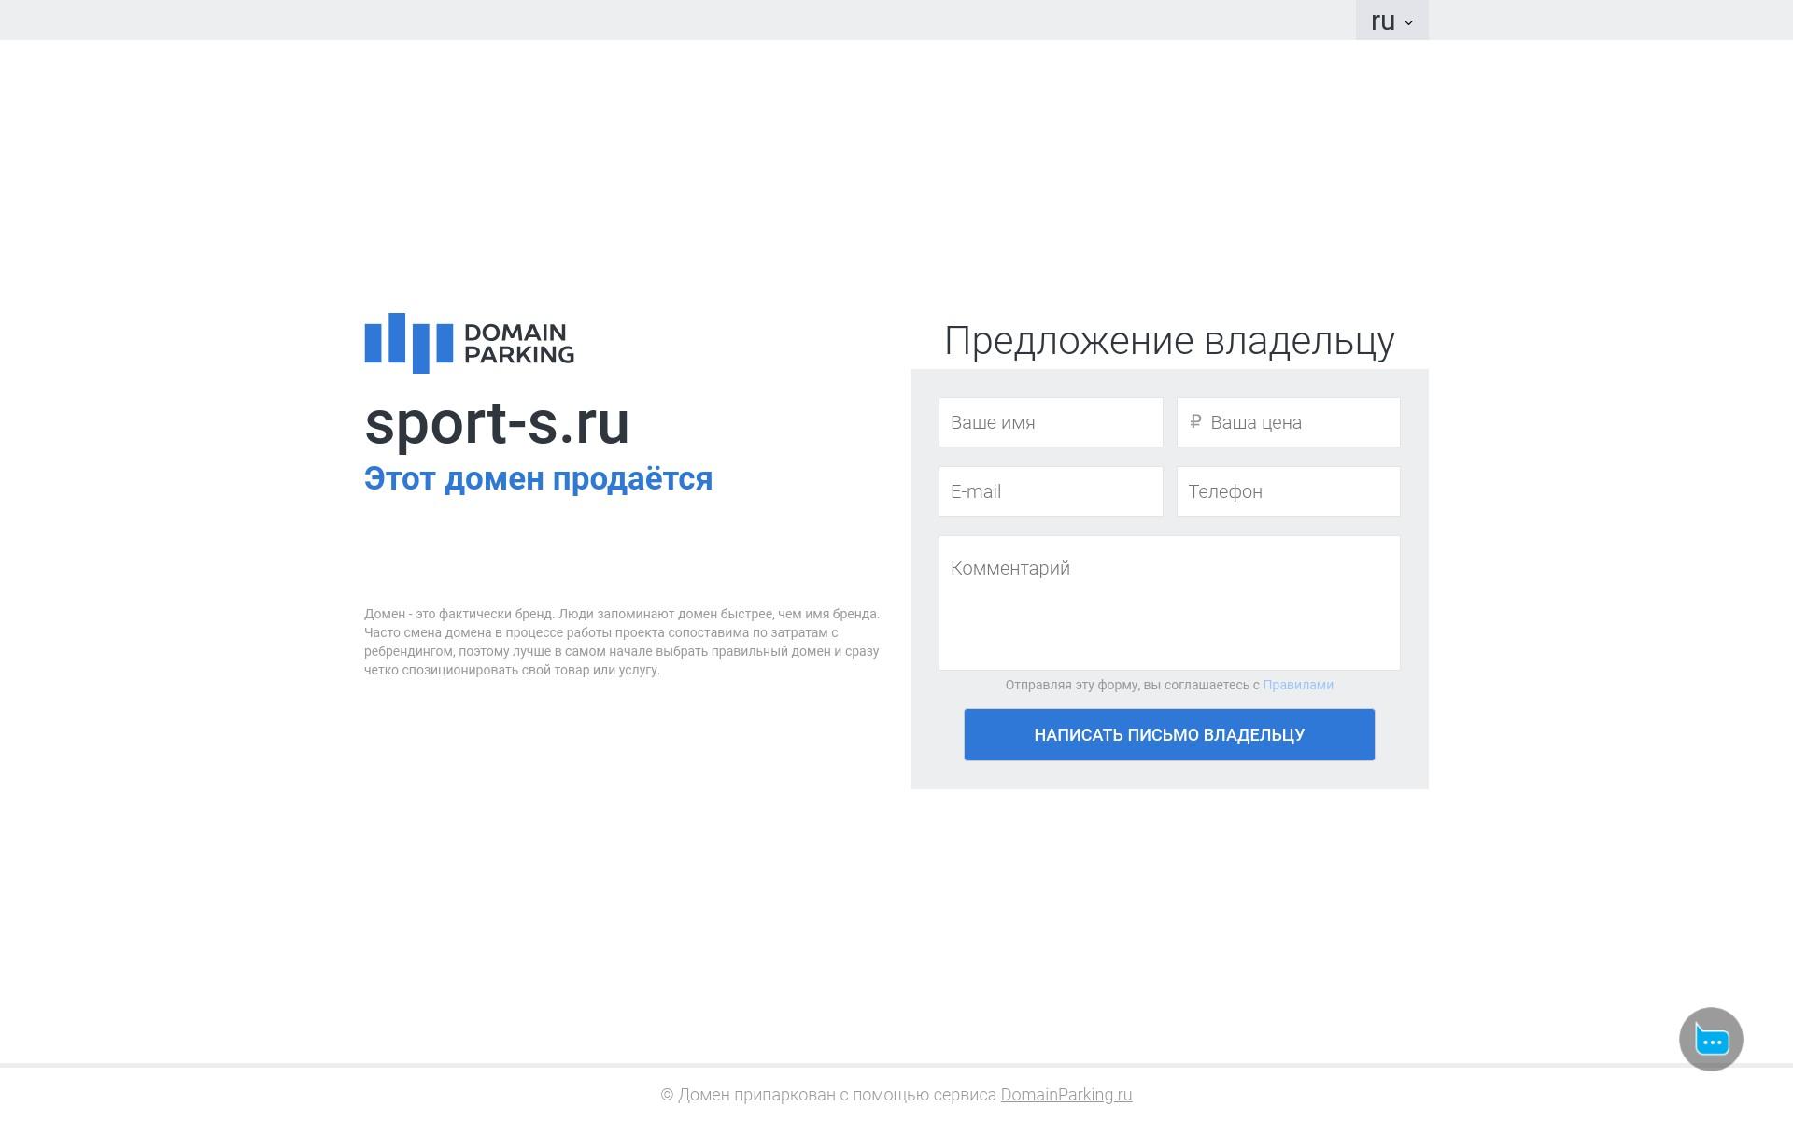This screenshot has height=1121, width=1793.
Task: Click Написать письмо владельцу button
Action: pos(1169,734)
